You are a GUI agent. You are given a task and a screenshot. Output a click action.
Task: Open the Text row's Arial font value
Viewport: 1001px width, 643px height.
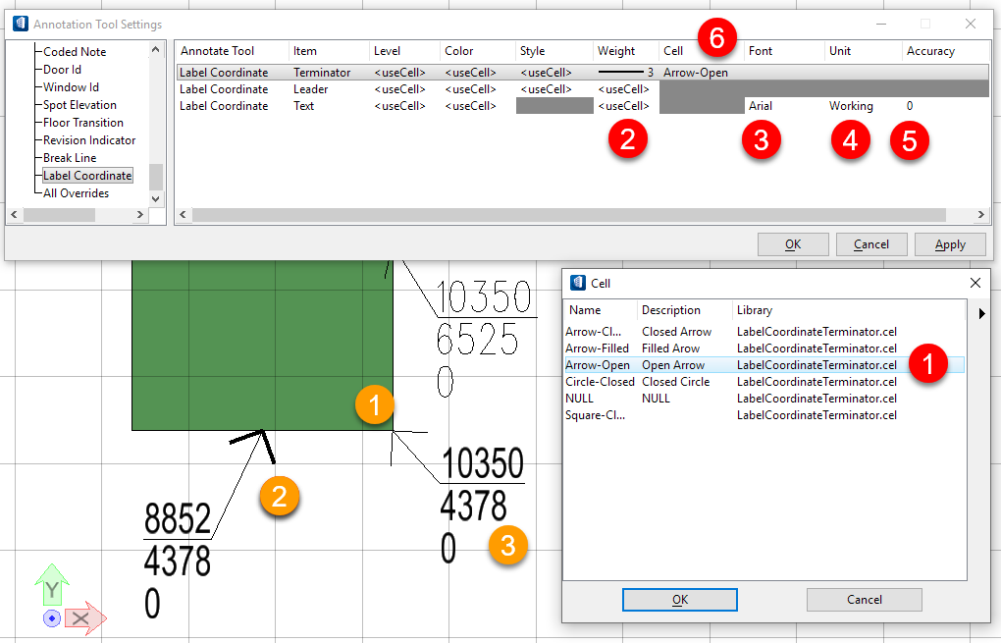coord(761,106)
